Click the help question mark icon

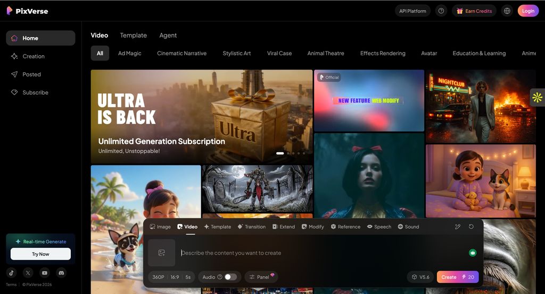441,11
